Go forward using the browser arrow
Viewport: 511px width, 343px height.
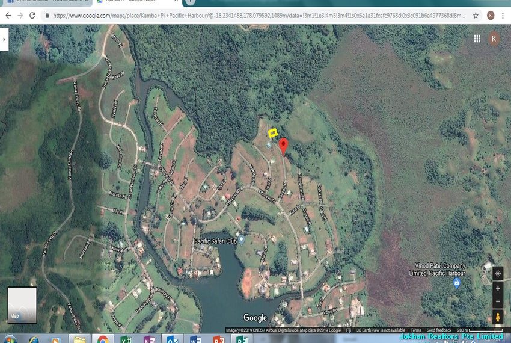coord(20,15)
